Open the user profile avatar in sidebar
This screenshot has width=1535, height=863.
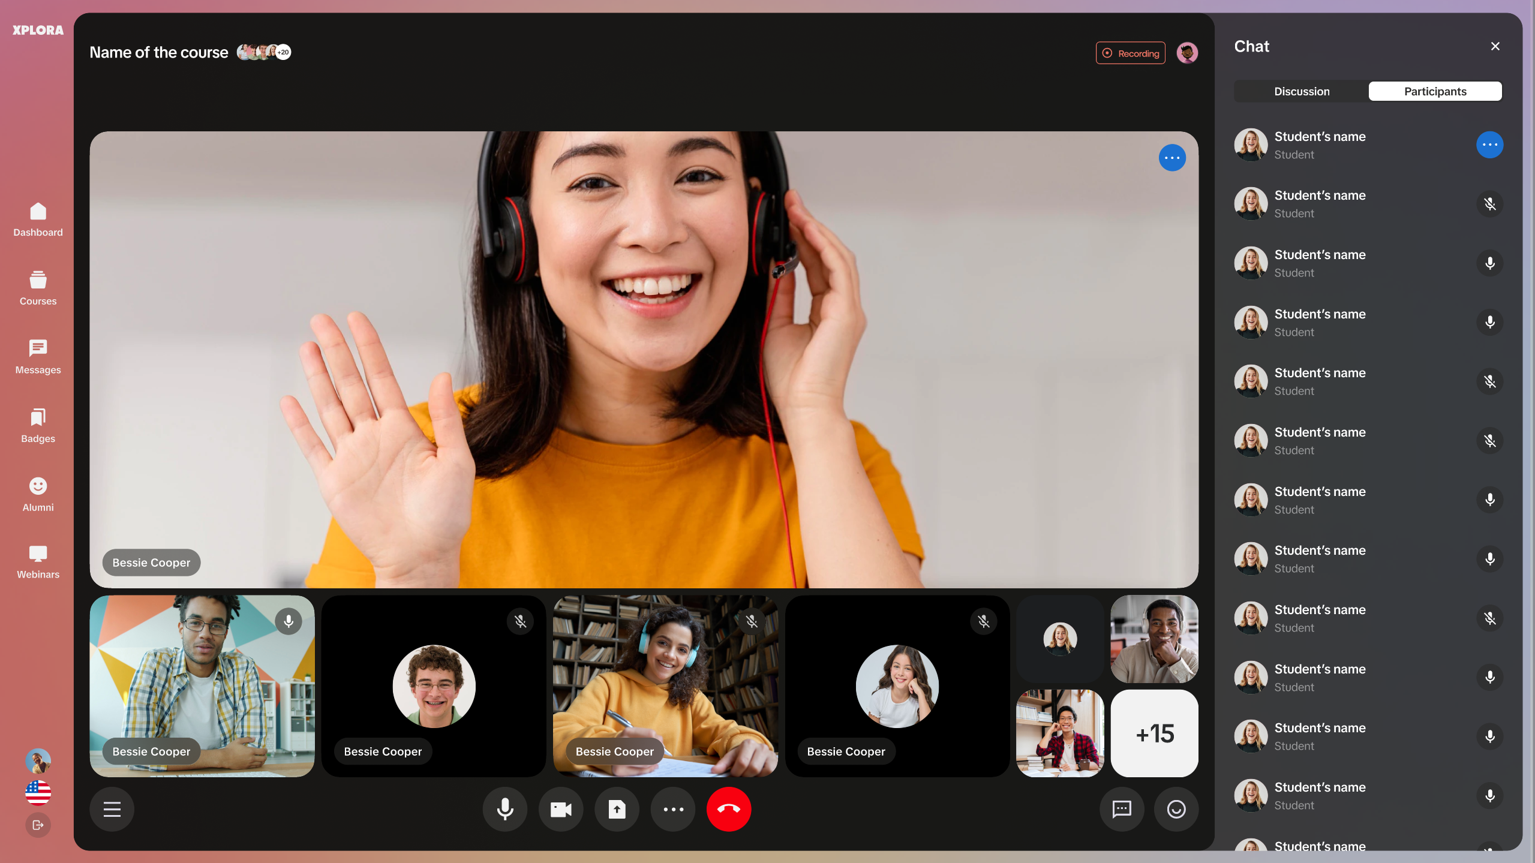pyautogui.click(x=38, y=761)
